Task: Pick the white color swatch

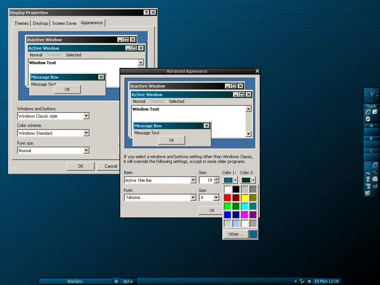Action: [x=227, y=189]
